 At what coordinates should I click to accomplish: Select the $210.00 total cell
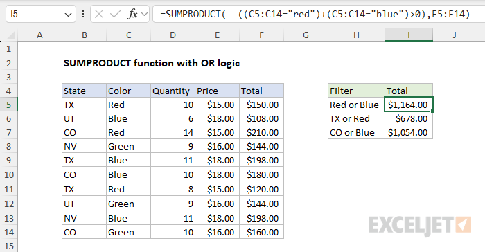tap(261, 132)
